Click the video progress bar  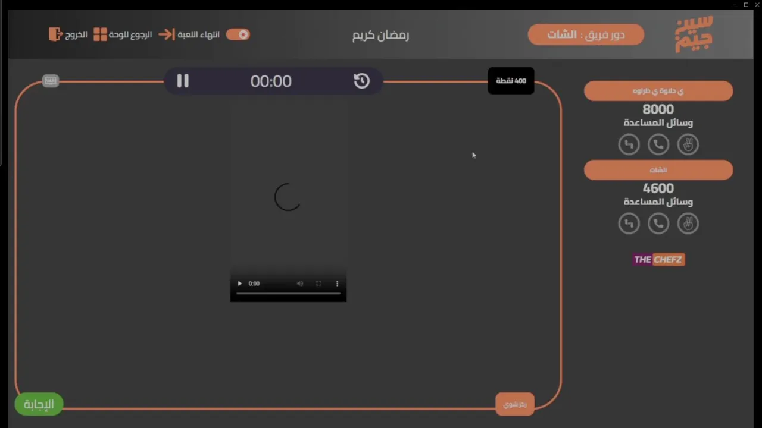coord(288,294)
